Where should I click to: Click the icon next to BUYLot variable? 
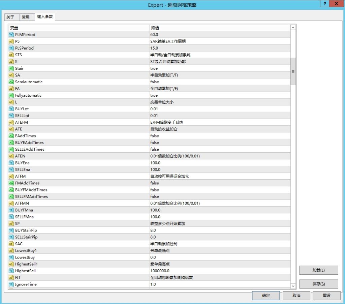pos(11,109)
